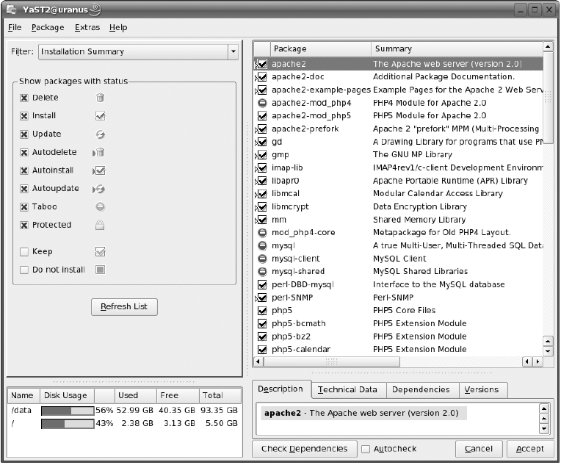Click the gmp package status icon

pos(261,155)
